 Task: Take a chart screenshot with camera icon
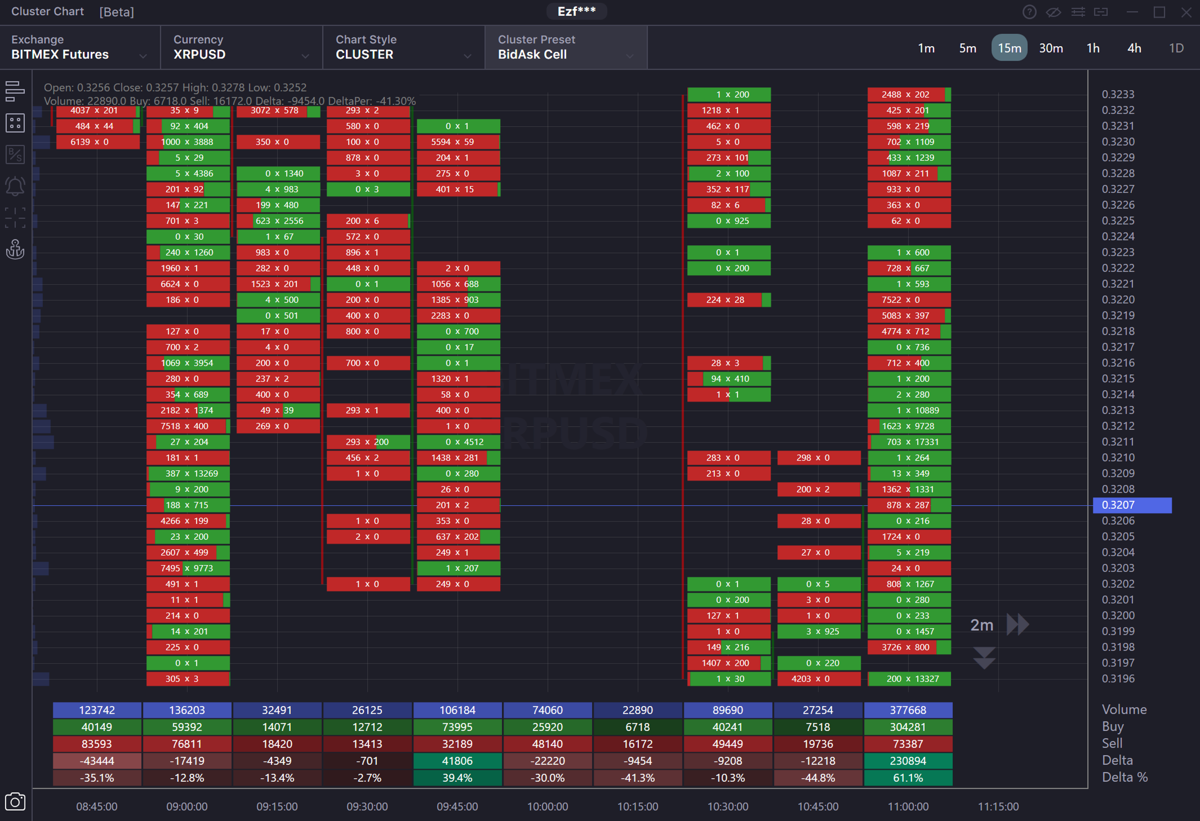point(15,802)
